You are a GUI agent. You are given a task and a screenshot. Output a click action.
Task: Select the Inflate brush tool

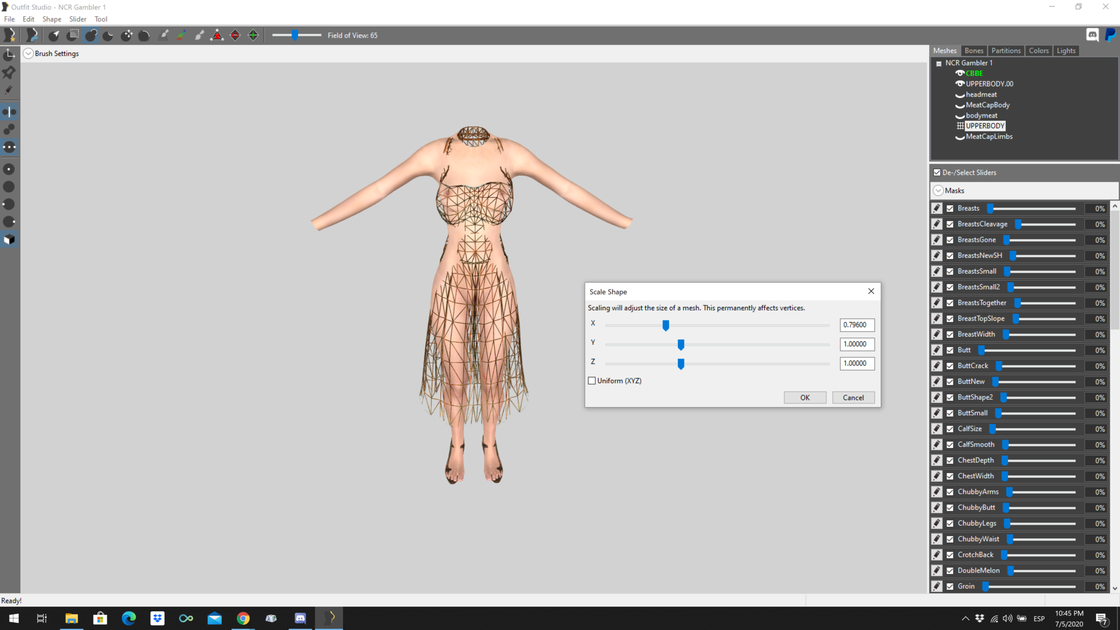point(91,36)
